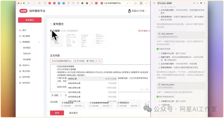Viewport: 224px width, 118px height.
Task: Select the 小红书创作服务平台 browser tab
Action: pyautogui.click(x=116, y=3)
